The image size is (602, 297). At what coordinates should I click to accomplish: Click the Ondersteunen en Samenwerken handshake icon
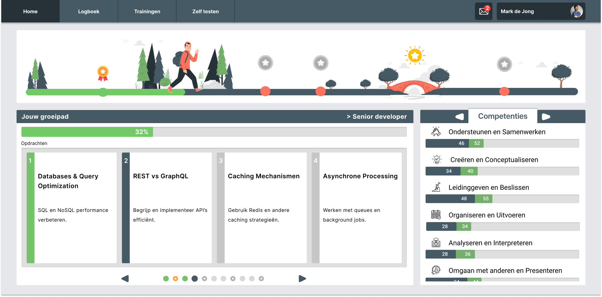[436, 132]
